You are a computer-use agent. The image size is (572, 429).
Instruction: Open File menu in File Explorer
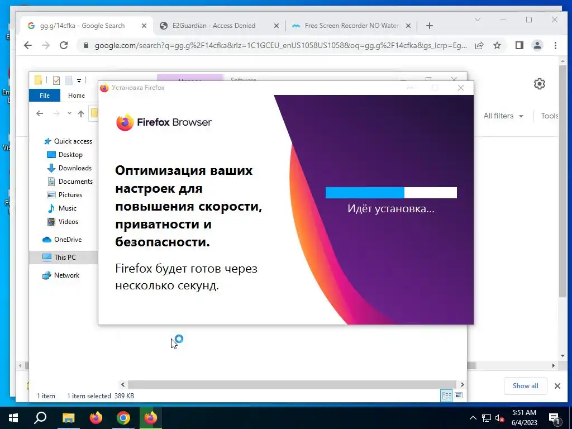point(45,95)
